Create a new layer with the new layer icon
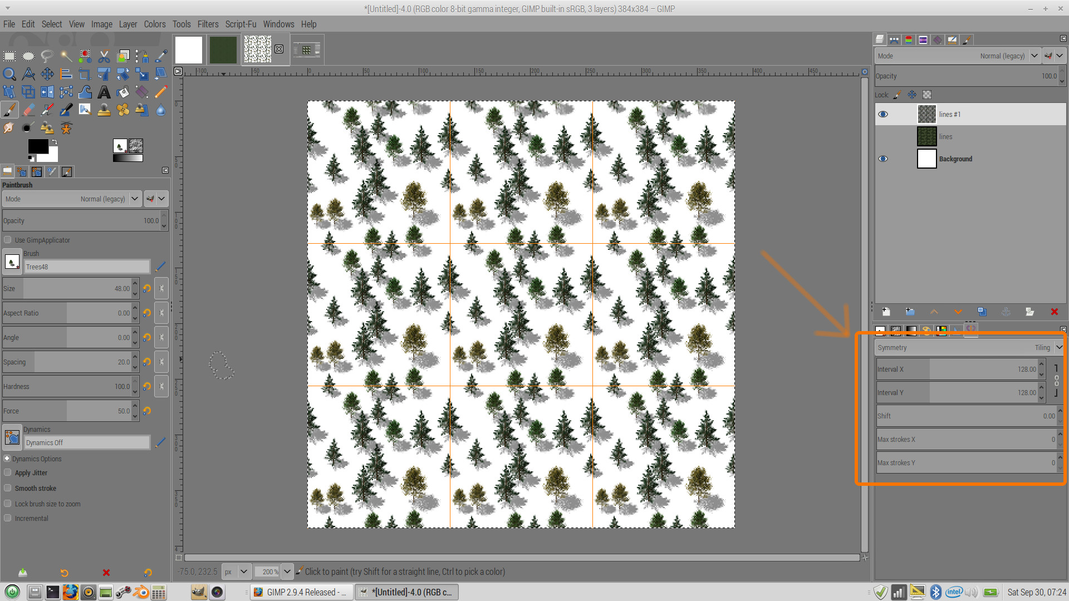This screenshot has width=1069, height=601. [886, 312]
